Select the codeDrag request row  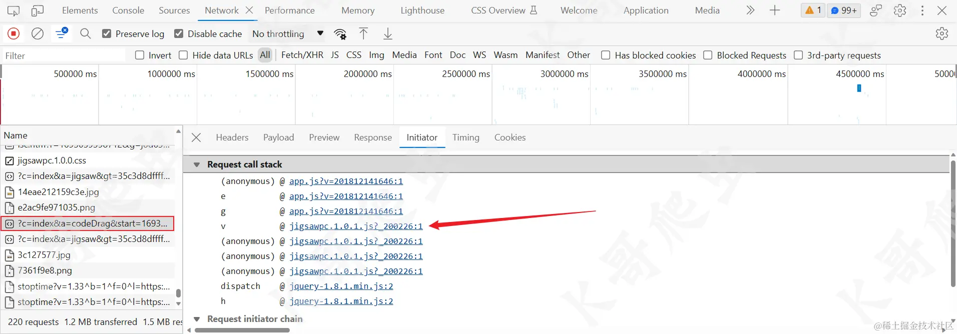pos(88,223)
